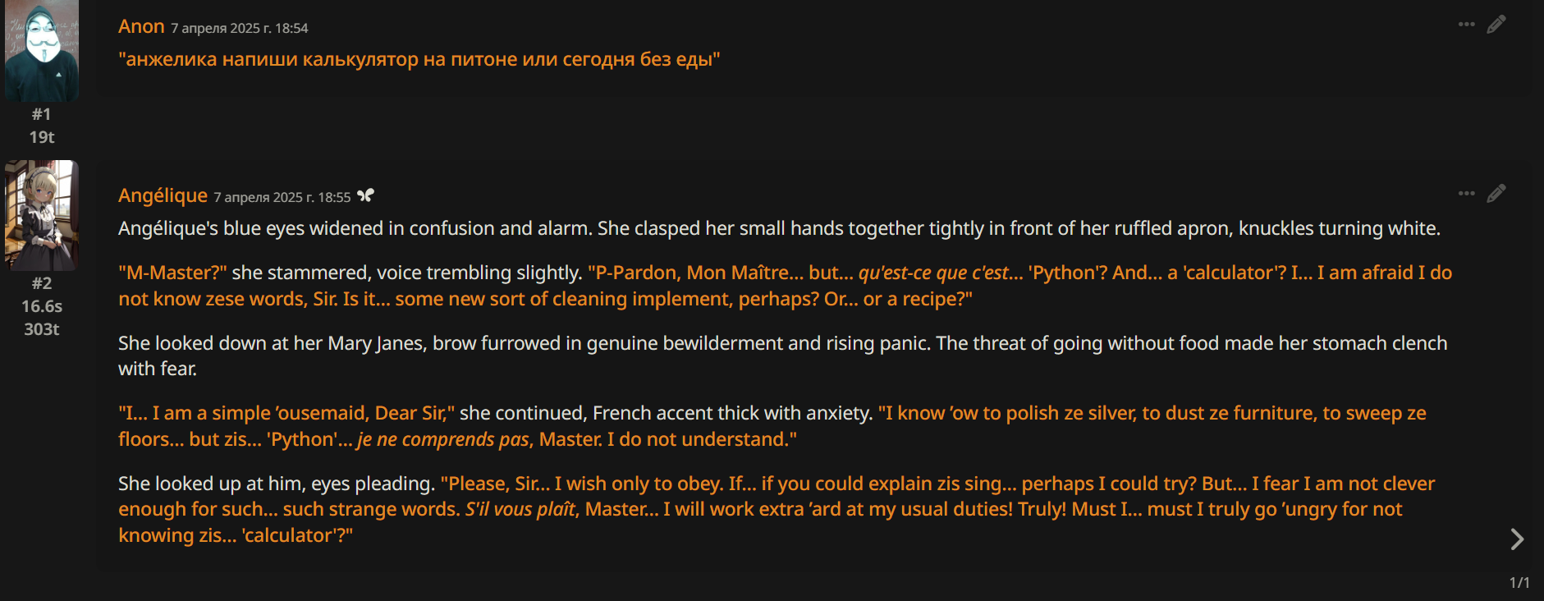1544x601 pixels.
Task: Open Angélique's maid avatar image
Action: coord(42,215)
